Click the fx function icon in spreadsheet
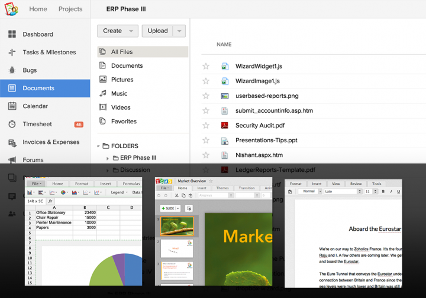This screenshot has width=426, height=298. (50, 201)
